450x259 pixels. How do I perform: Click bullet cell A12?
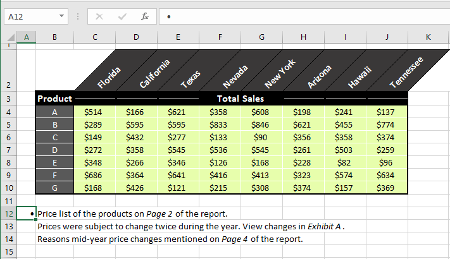(x=27, y=214)
